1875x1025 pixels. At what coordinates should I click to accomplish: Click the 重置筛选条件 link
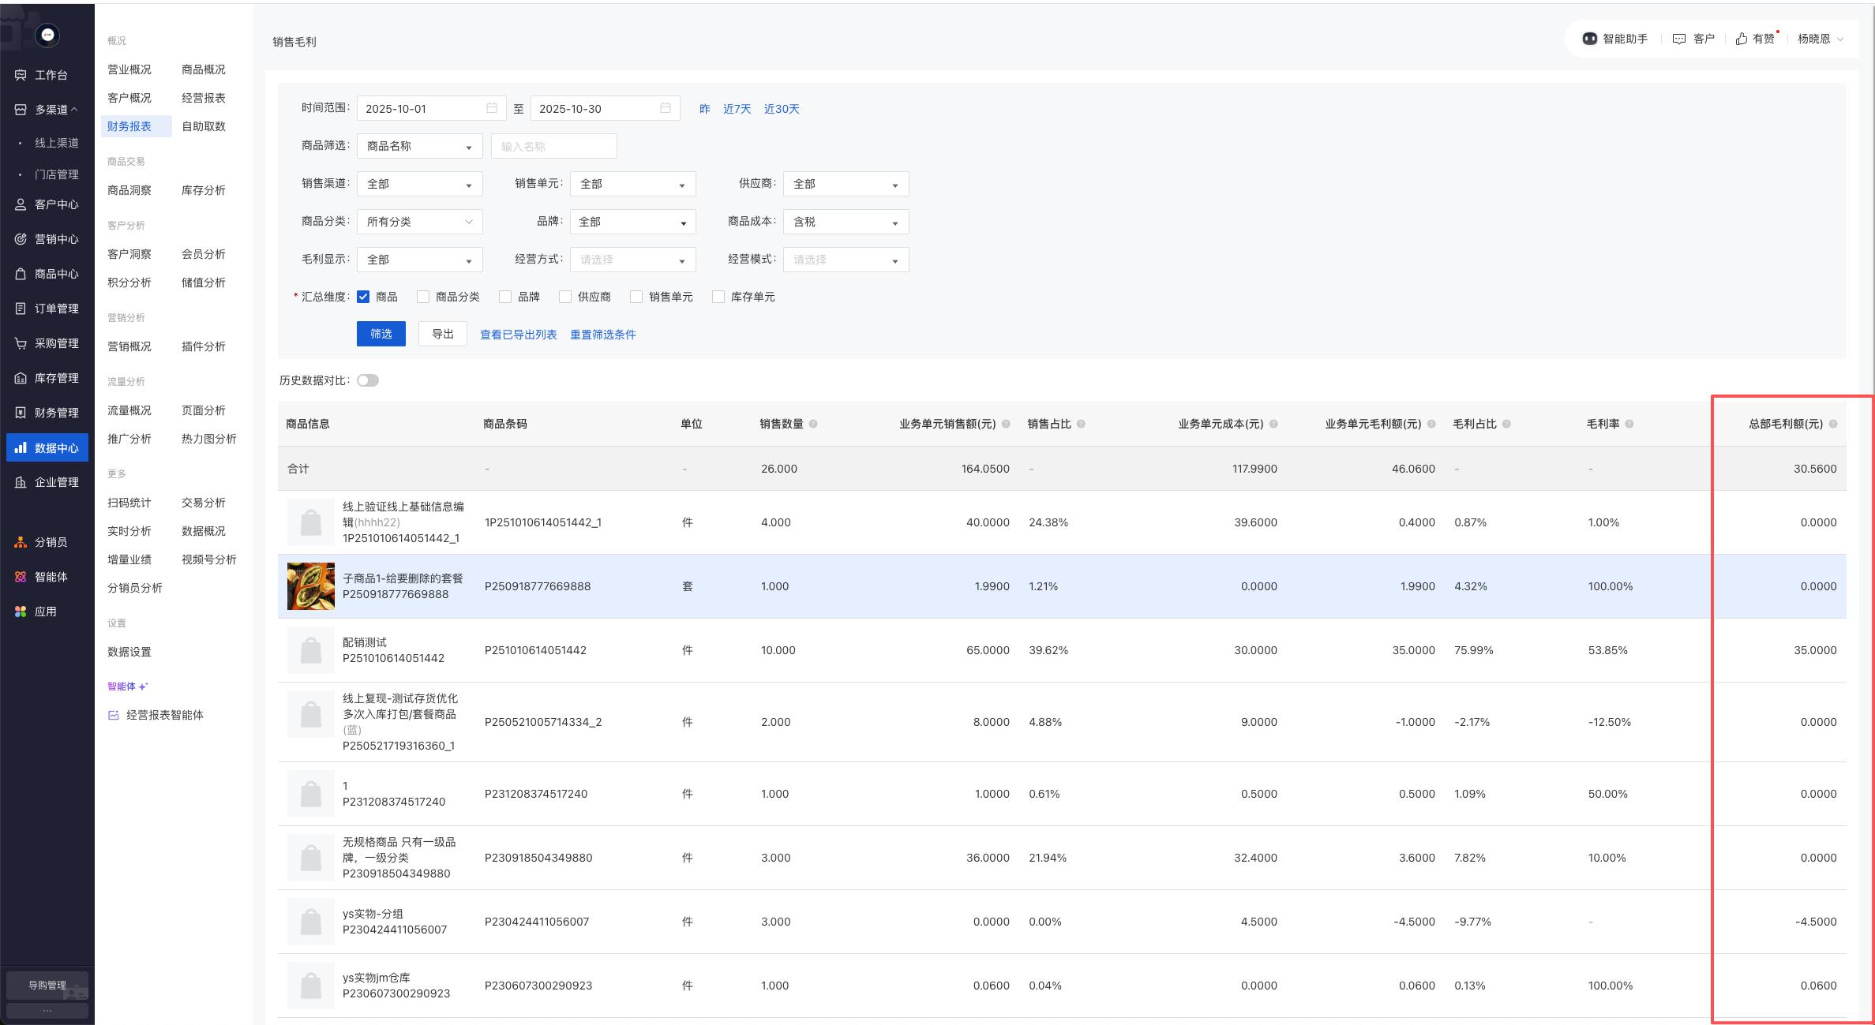602,335
